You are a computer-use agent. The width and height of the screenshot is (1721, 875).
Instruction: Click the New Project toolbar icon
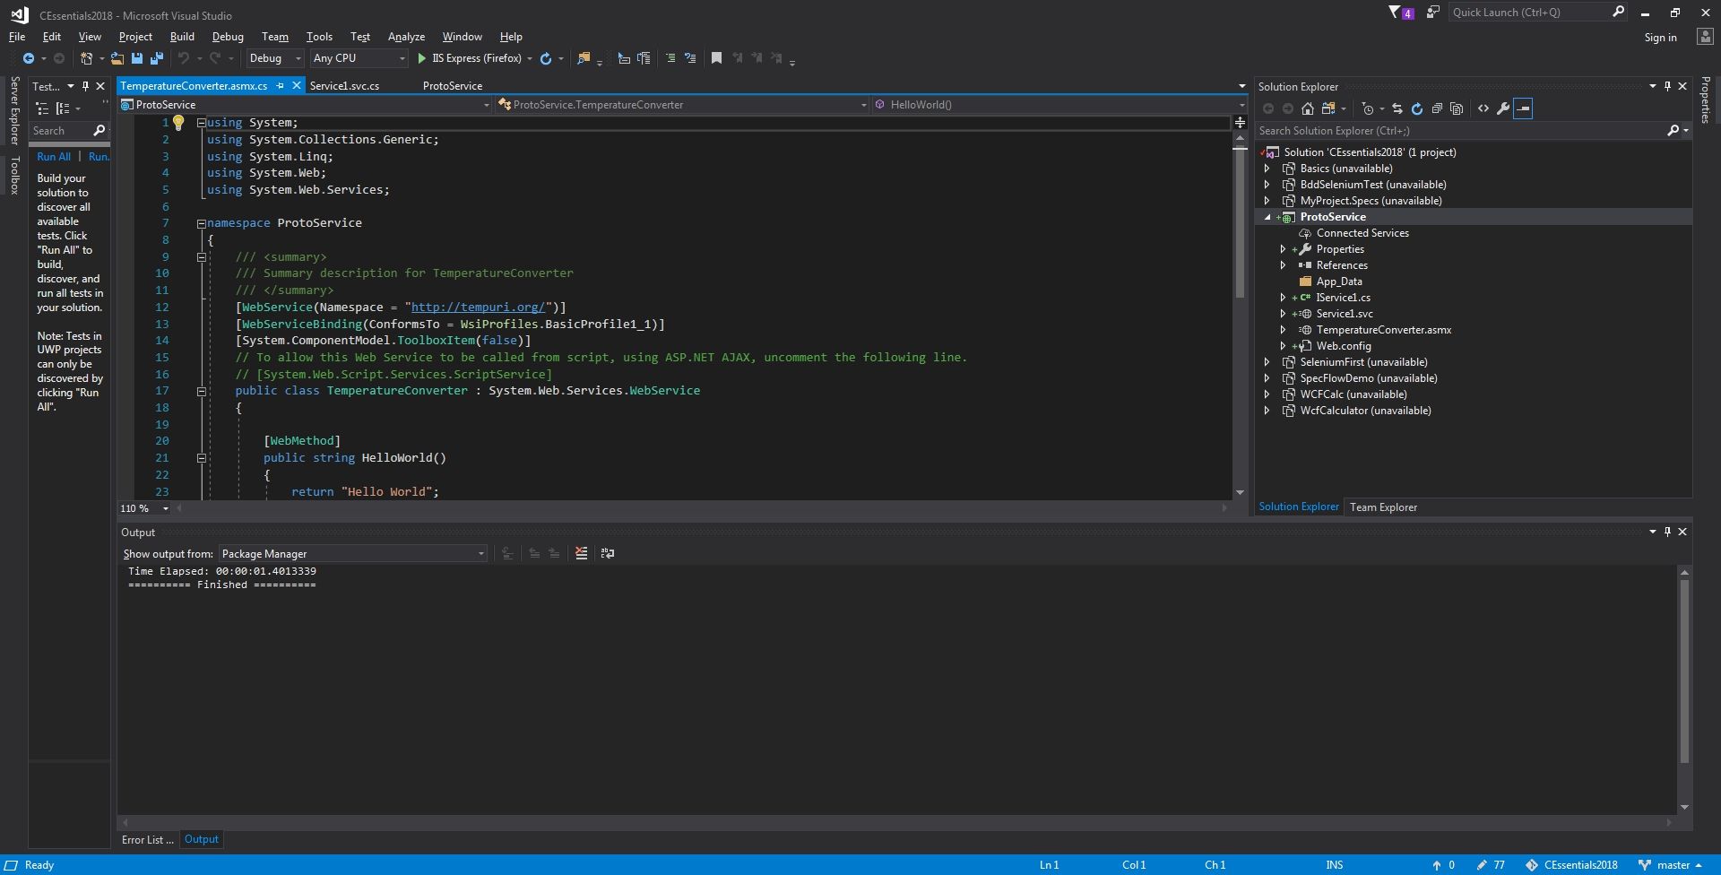click(87, 58)
